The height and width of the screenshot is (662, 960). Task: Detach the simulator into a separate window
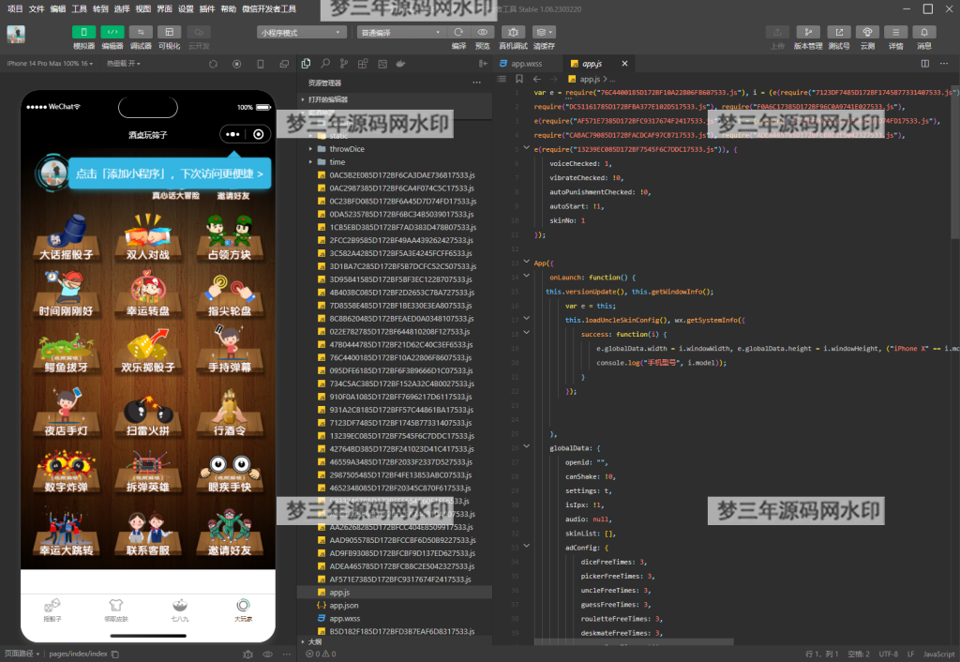tap(284, 64)
